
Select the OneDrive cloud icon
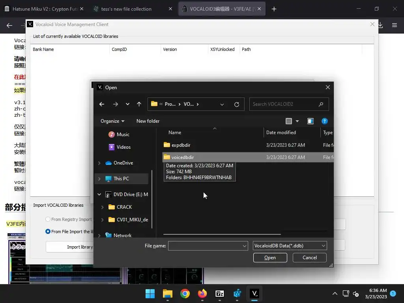pos(108,163)
